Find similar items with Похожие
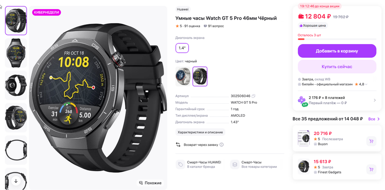385x190 pixels. tap(150, 183)
